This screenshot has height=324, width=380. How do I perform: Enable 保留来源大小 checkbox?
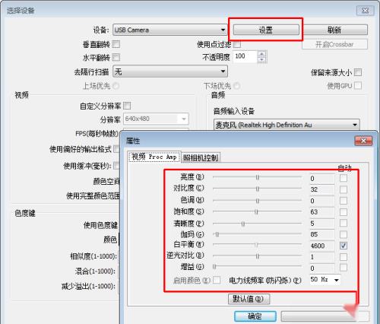click(358, 72)
